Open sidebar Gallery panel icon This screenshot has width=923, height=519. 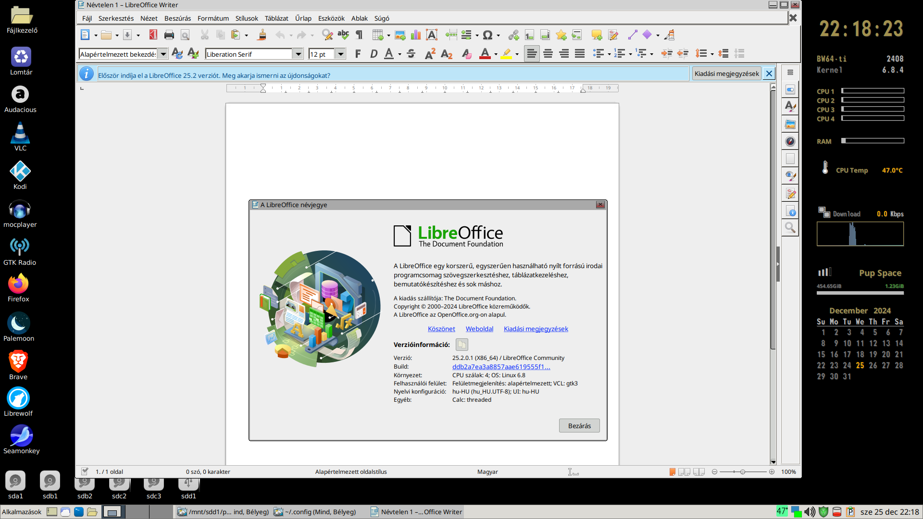coord(790,124)
